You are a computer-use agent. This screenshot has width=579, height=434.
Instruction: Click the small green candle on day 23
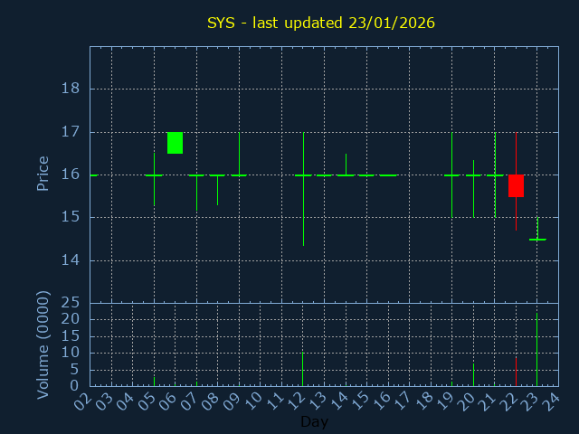(x=537, y=238)
